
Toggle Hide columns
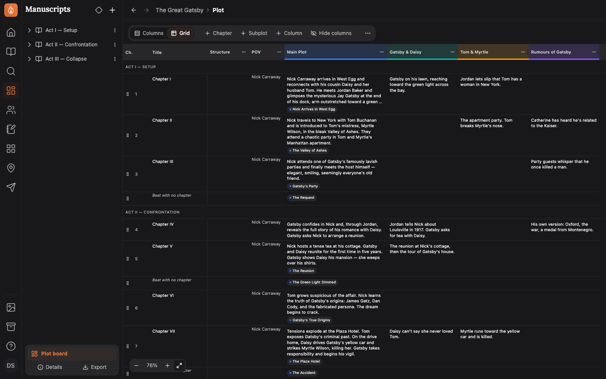pyautogui.click(x=331, y=33)
